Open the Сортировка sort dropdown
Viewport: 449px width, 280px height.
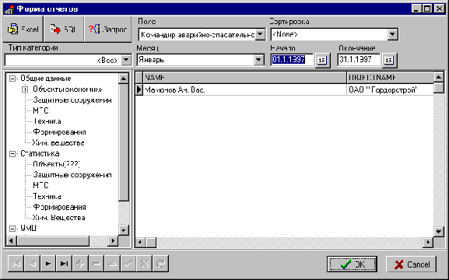[393, 35]
